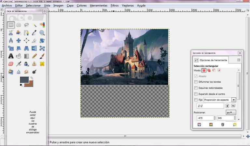250x146 pixels.
Task: Select the Perspective Clone tool
Action: [11, 72]
